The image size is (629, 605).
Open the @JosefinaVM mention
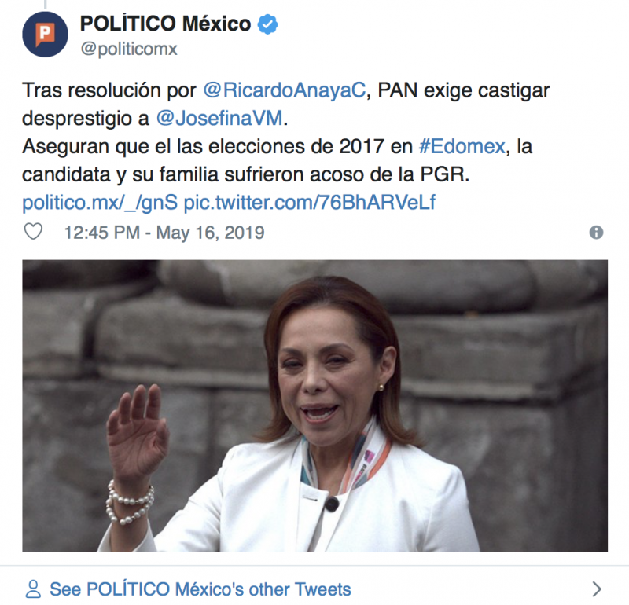point(219,119)
